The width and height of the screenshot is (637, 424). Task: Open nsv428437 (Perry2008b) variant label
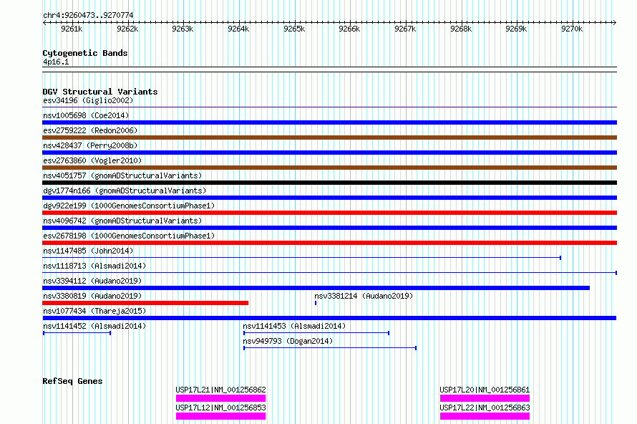[90, 145]
